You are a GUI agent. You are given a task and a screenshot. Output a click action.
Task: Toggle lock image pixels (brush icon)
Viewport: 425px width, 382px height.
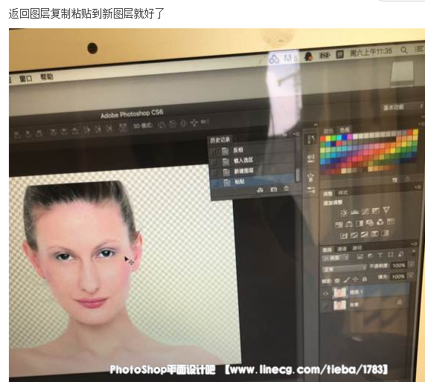346,280
